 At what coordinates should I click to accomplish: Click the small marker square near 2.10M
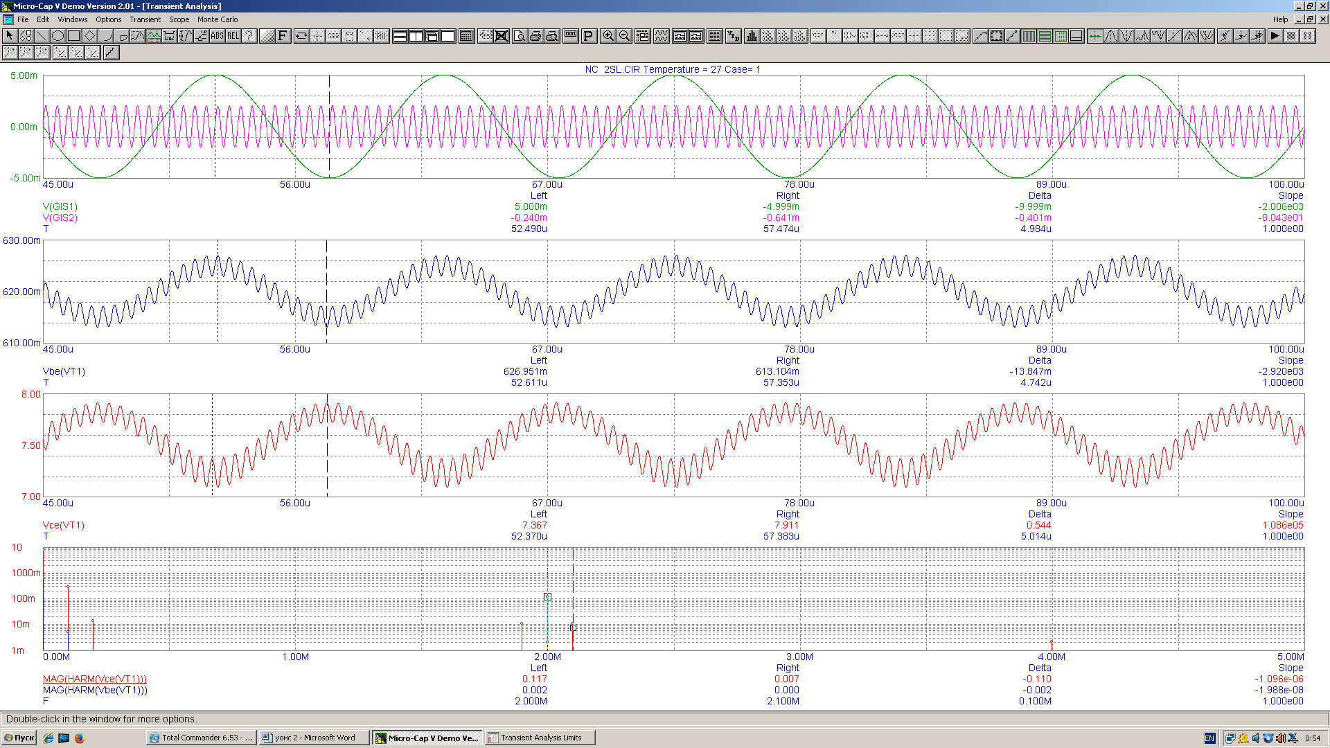click(573, 627)
